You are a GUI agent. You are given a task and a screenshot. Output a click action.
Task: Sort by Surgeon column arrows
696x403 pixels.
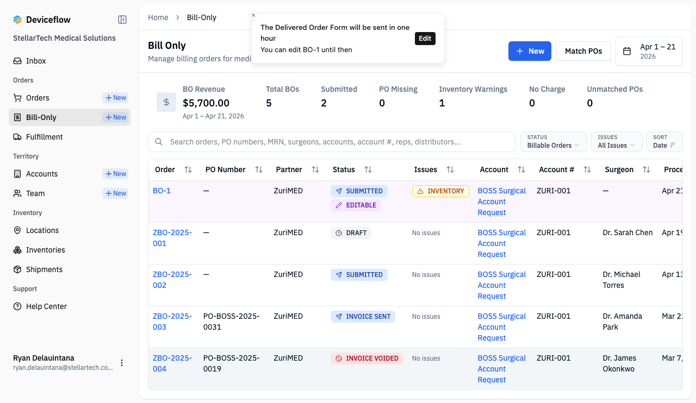click(x=647, y=169)
